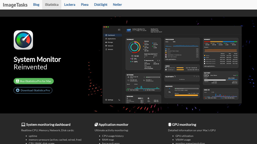This screenshot has width=257, height=144.
Task: Open Dashboard in the app sidebar
Action: (x=111, y=35)
